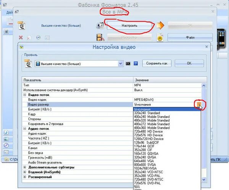The image size is (229, 190).
Task: Click the settings list scroll up arrow
Action: click(204, 86)
